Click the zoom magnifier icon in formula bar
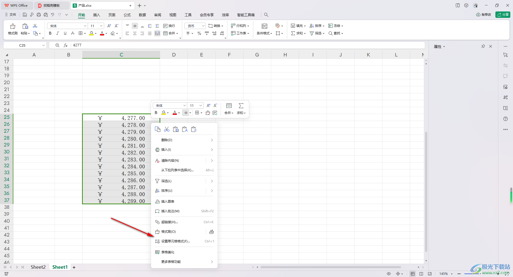This screenshot has width=513, height=277. [57, 45]
